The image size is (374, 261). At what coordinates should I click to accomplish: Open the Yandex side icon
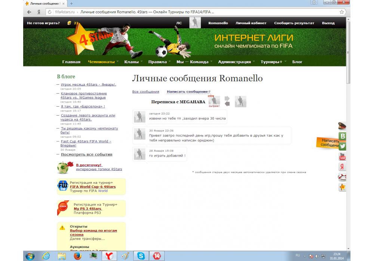pyautogui.click(x=342, y=167)
